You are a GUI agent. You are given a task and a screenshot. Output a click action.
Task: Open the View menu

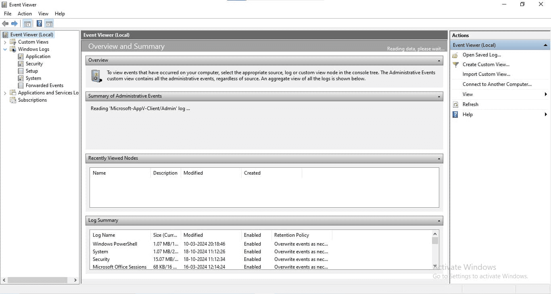43,13
